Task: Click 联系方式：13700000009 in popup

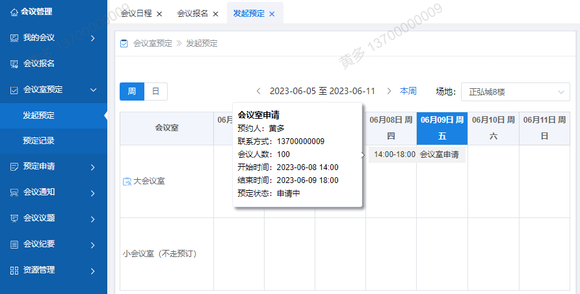Action: tap(281, 141)
